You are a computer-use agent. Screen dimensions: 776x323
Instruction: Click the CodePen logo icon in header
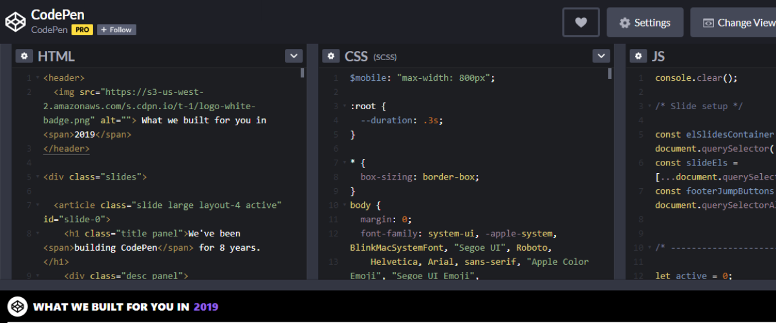(x=16, y=22)
